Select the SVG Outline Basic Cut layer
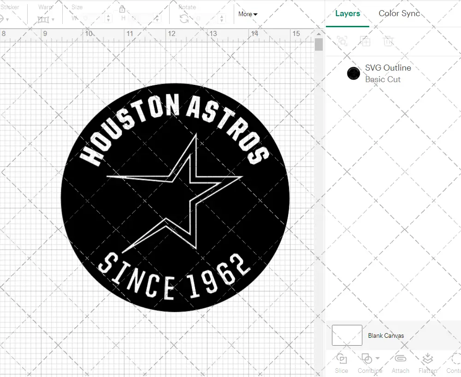Viewport: 461px width, 377px height. tap(388, 73)
